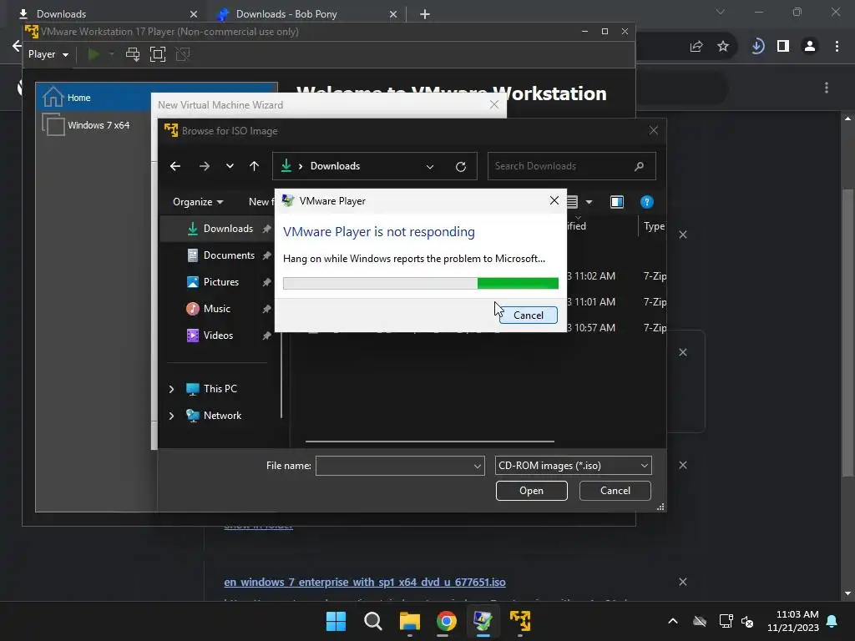Expand the Network tree node
This screenshot has width=855, height=641.
171,416
